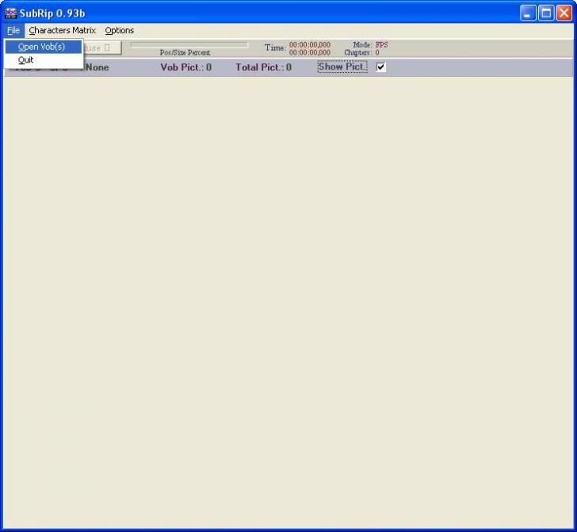This screenshot has height=532, width=577.
Task: Open the Characters Matrix menu
Action: pos(62,30)
